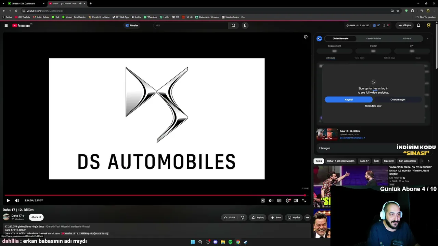
Task: Go back in browser history
Action: click(x=4, y=11)
